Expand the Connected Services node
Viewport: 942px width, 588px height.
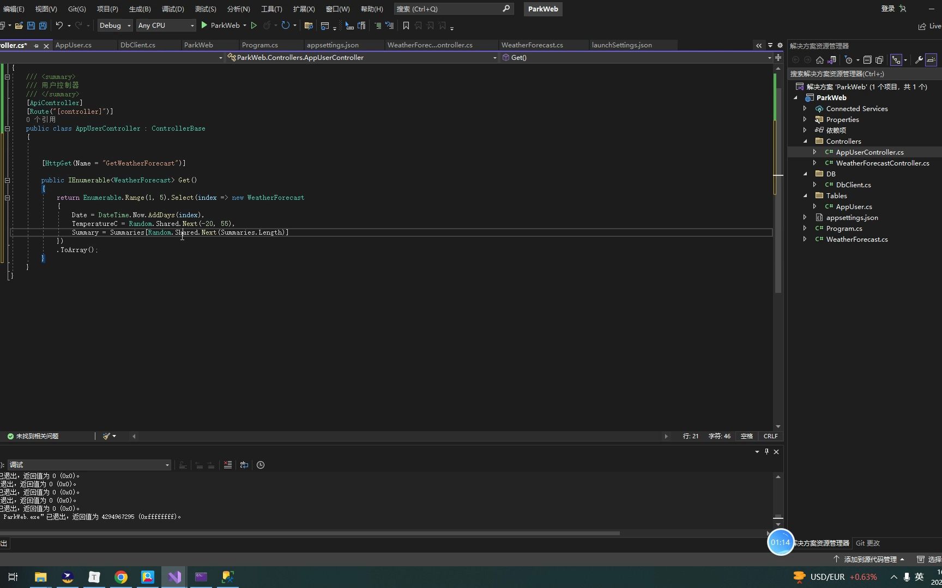pos(805,108)
